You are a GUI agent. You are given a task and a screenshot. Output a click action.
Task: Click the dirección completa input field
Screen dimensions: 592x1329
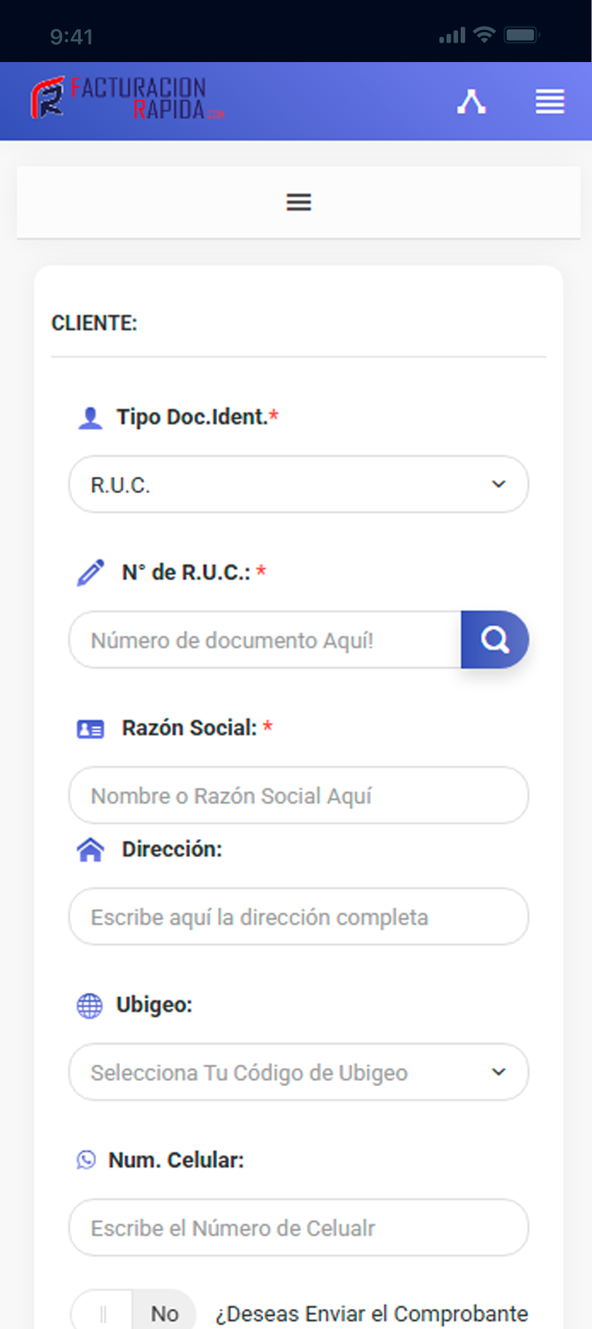coord(299,917)
